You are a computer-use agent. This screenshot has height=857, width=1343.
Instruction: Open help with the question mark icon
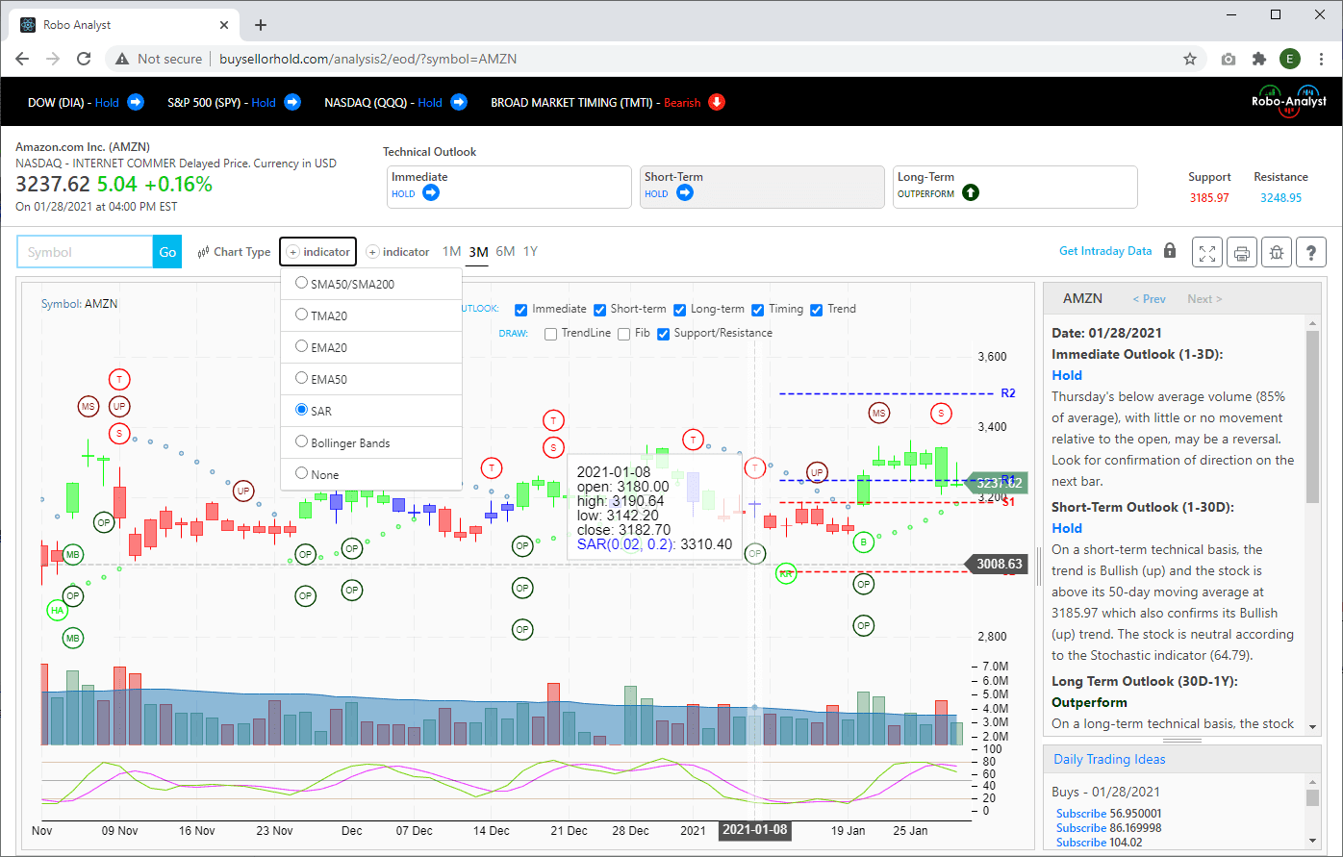coord(1311,252)
